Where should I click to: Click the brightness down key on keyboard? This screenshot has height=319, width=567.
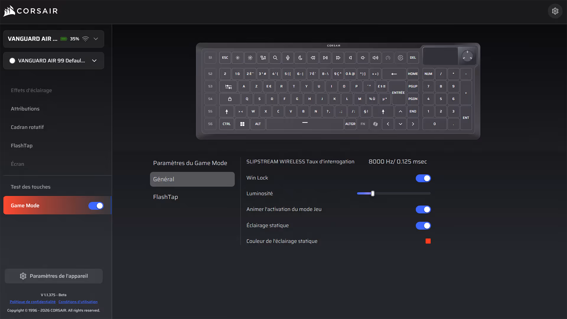[238, 58]
